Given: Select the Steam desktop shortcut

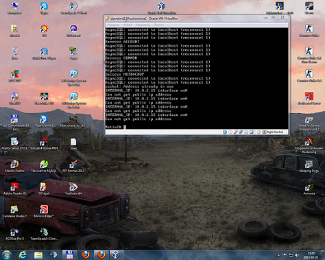Looking at the screenshot, I should point(309,8).
